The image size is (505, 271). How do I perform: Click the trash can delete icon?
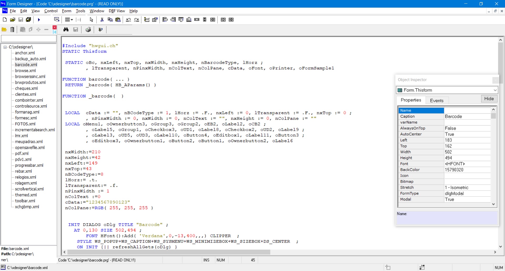click(12, 29)
